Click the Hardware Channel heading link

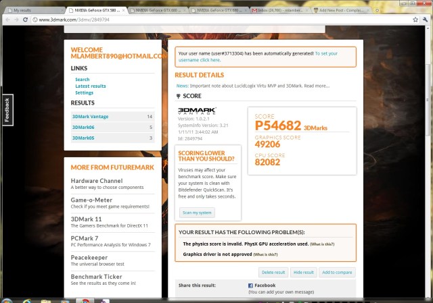coord(97,181)
